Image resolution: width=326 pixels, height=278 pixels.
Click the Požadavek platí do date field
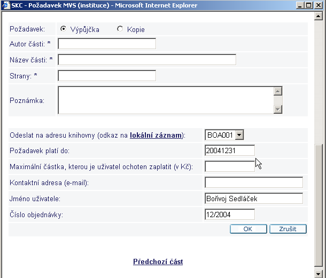(x=230, y=150)
